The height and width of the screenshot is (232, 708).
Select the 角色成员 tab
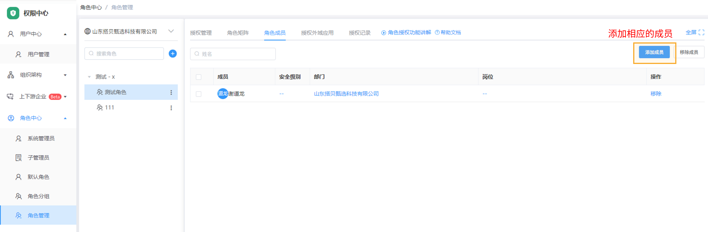point(275,33)
